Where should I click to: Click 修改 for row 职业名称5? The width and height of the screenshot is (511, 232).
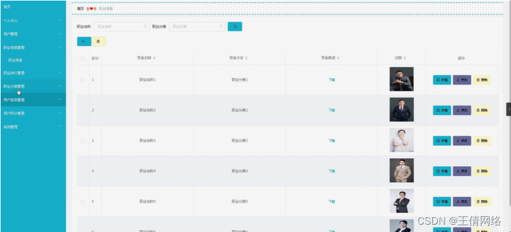462,201
